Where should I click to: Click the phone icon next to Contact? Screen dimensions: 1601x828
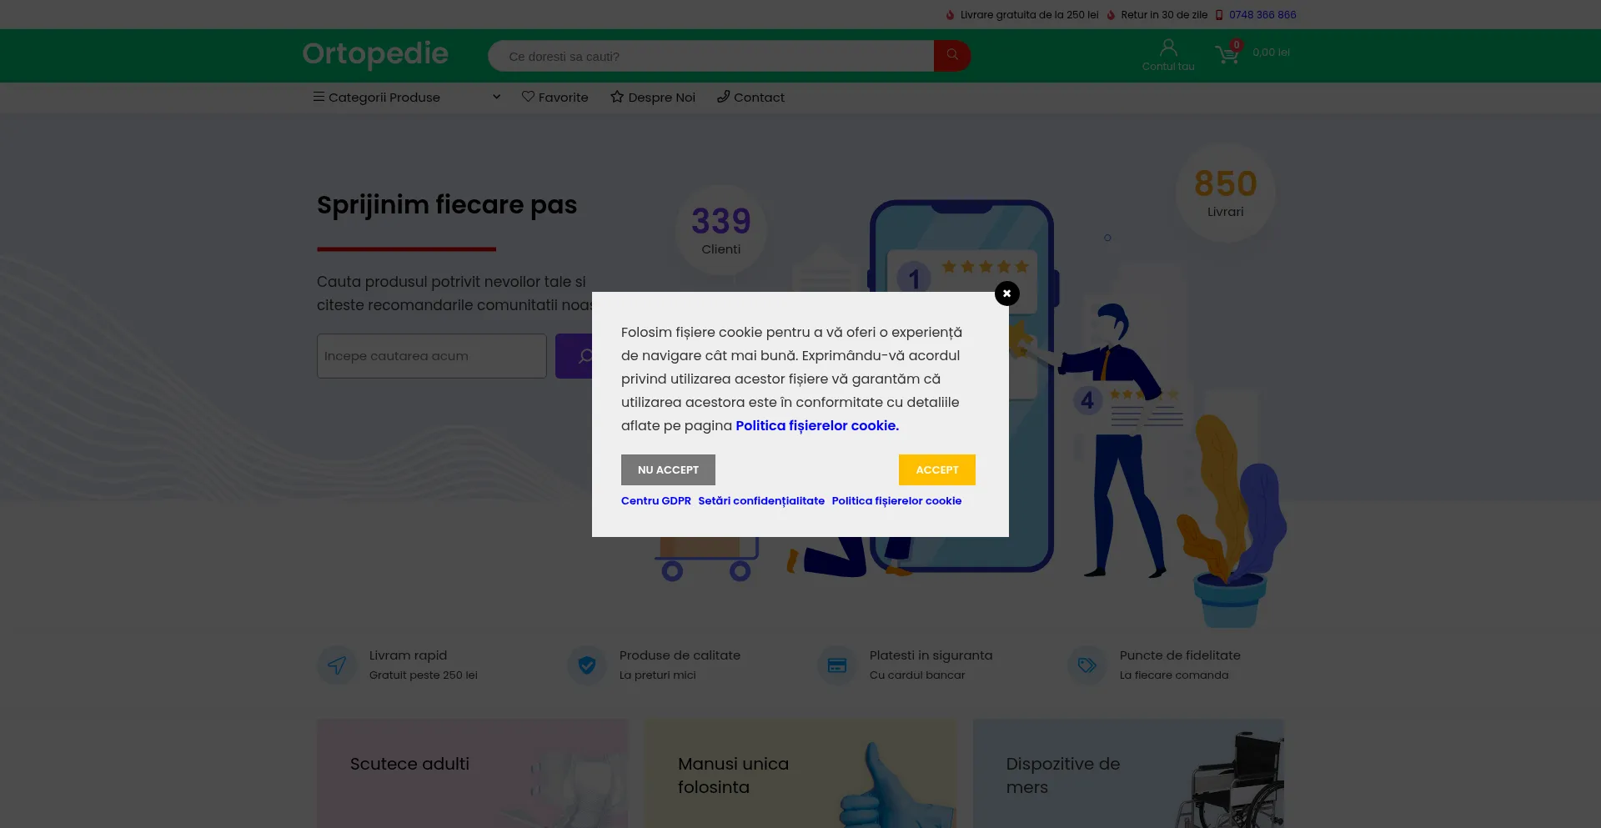tap(723, 97)
